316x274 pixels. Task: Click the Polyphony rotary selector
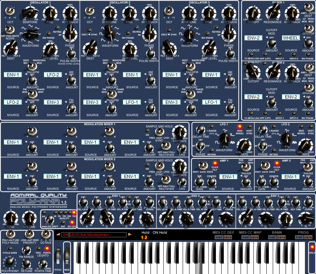pyautogui.click(x=10, y=261)
